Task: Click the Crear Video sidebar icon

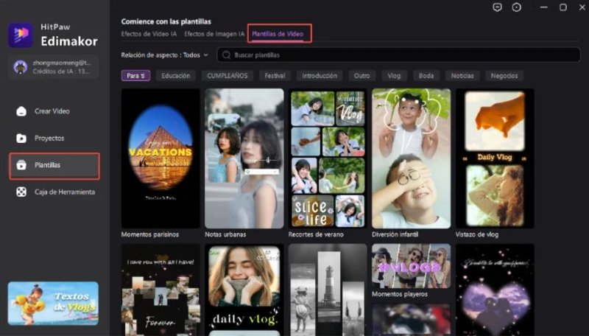Action: pos(21,111)
